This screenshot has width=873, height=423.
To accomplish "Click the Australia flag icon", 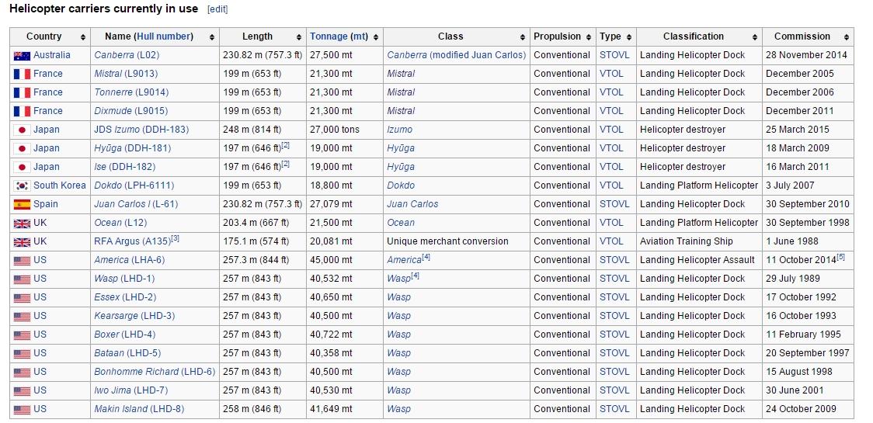I will click(22, 56).
